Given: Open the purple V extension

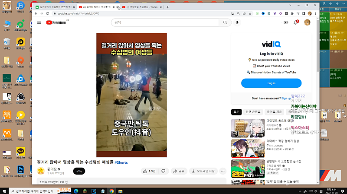Looking at the screenshot, I should click(x=275, y=13).
